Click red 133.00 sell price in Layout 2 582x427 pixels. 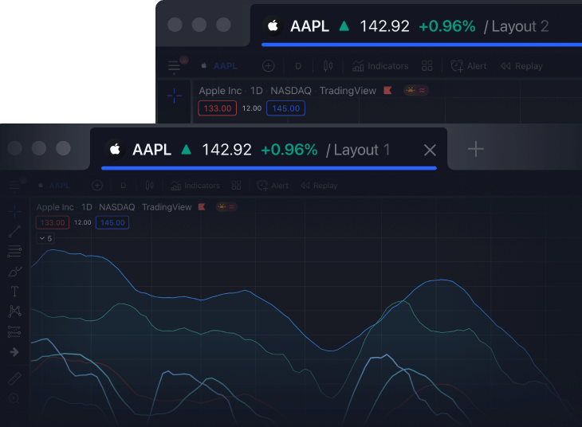218,108
